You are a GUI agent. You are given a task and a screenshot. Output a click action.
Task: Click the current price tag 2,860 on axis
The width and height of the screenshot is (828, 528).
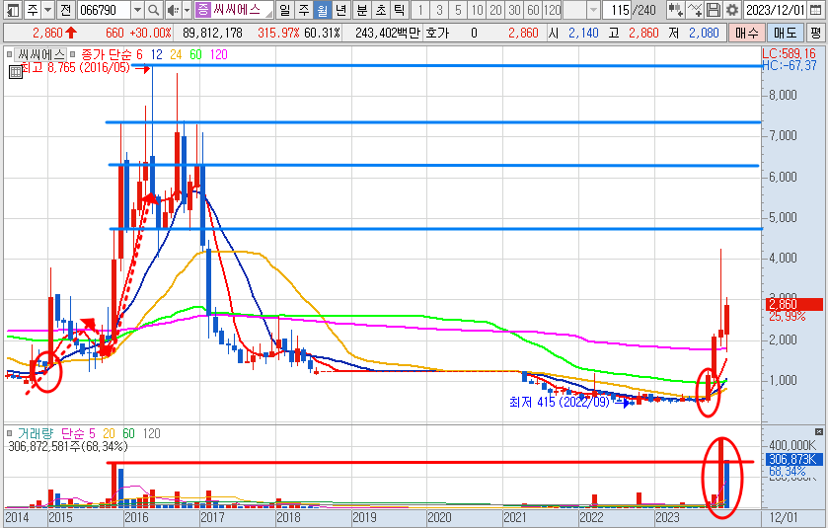[x=793, y=304]
